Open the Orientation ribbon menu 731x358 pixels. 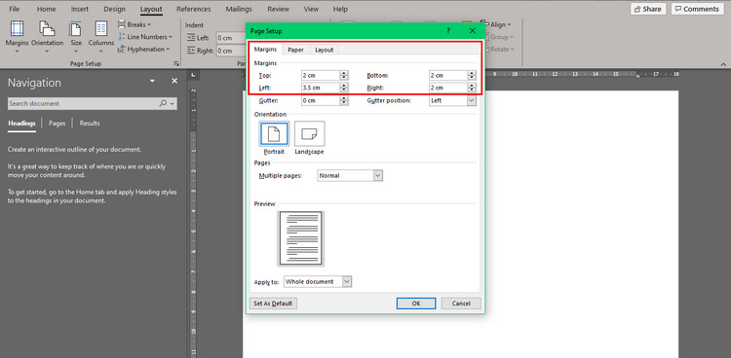(47, 36)
